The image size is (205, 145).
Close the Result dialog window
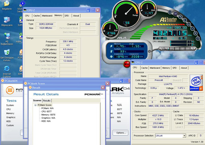pos(103,88)
